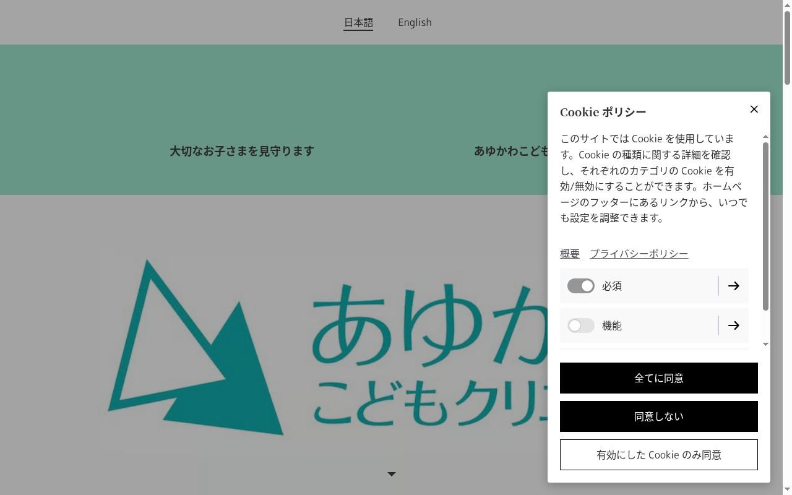Image resolution: width=792 pixels, height=495 pixels.
Task: Toggle the 必須 cookie switch
Action: coord(581,286)
